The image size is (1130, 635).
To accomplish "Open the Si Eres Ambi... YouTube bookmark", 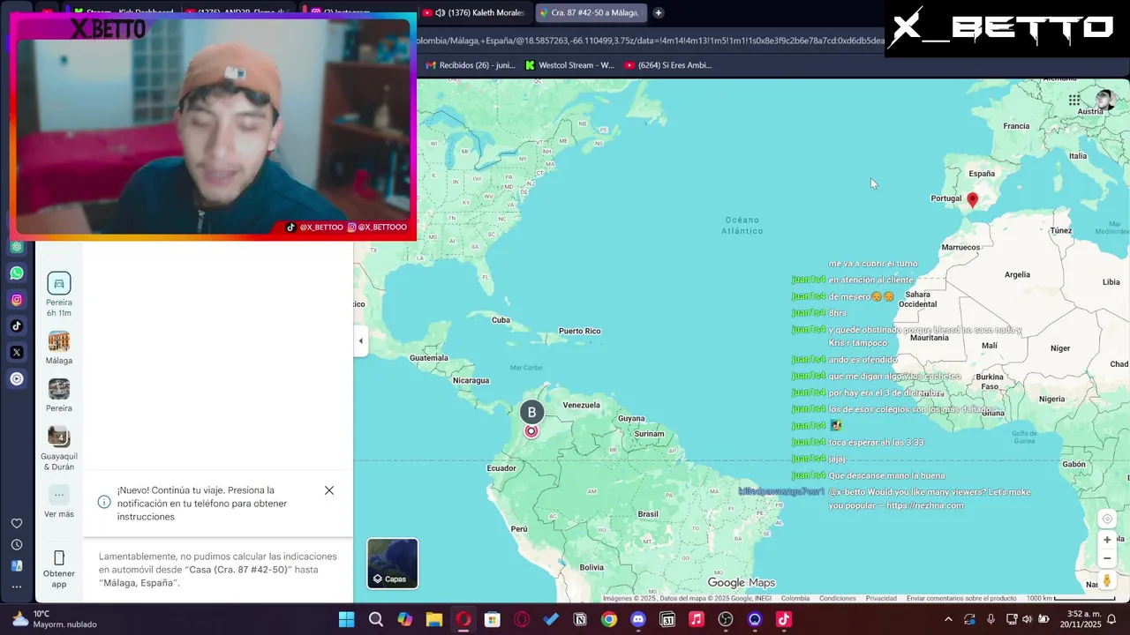I will point(667,65).
